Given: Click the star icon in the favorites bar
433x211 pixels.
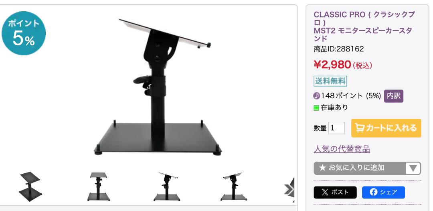Looking at the screenshot, I should point(322,168).
